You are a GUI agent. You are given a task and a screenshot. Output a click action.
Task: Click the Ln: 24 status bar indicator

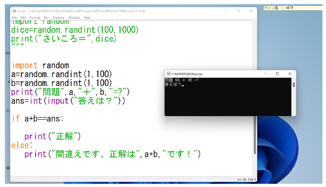coord(242,180)
